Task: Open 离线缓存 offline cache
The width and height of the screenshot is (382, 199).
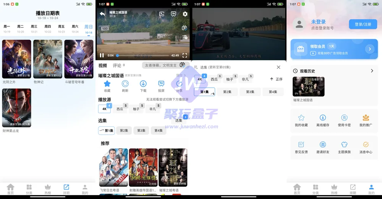Action: coord(322,121)
